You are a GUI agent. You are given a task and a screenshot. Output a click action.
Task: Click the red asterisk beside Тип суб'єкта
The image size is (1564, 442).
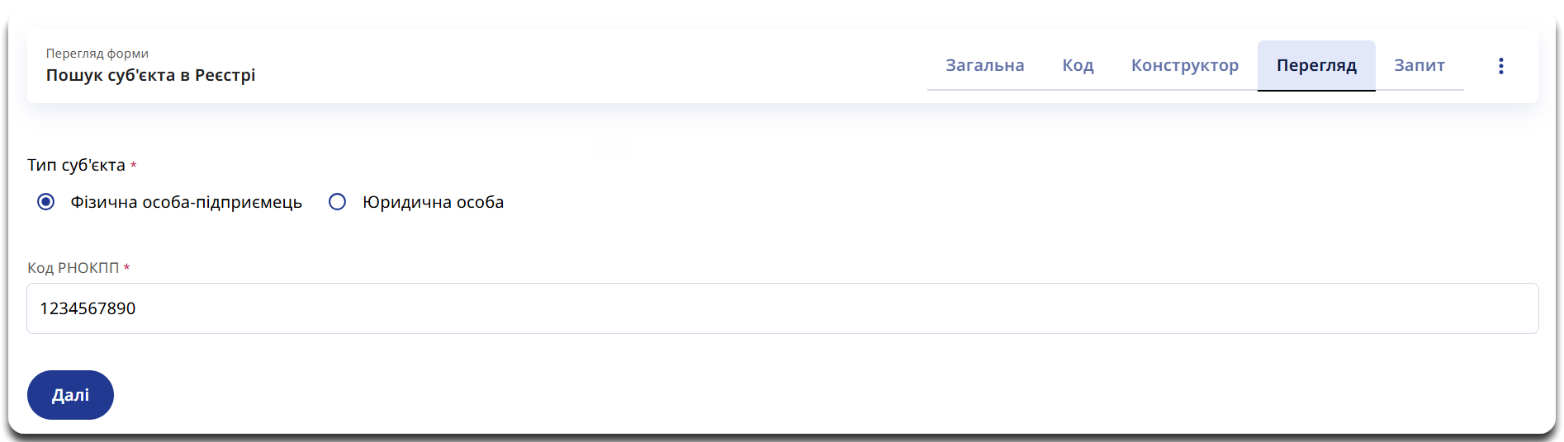133,166
